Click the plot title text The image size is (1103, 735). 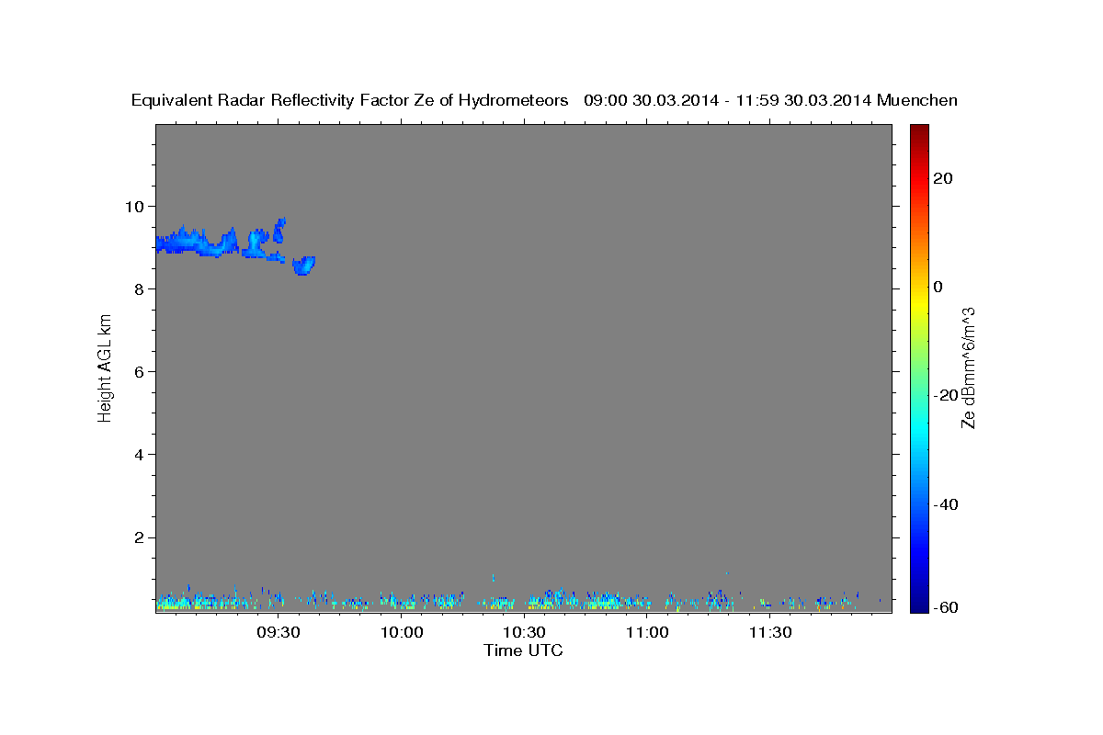pyautogui.click(x=545, y=100)
